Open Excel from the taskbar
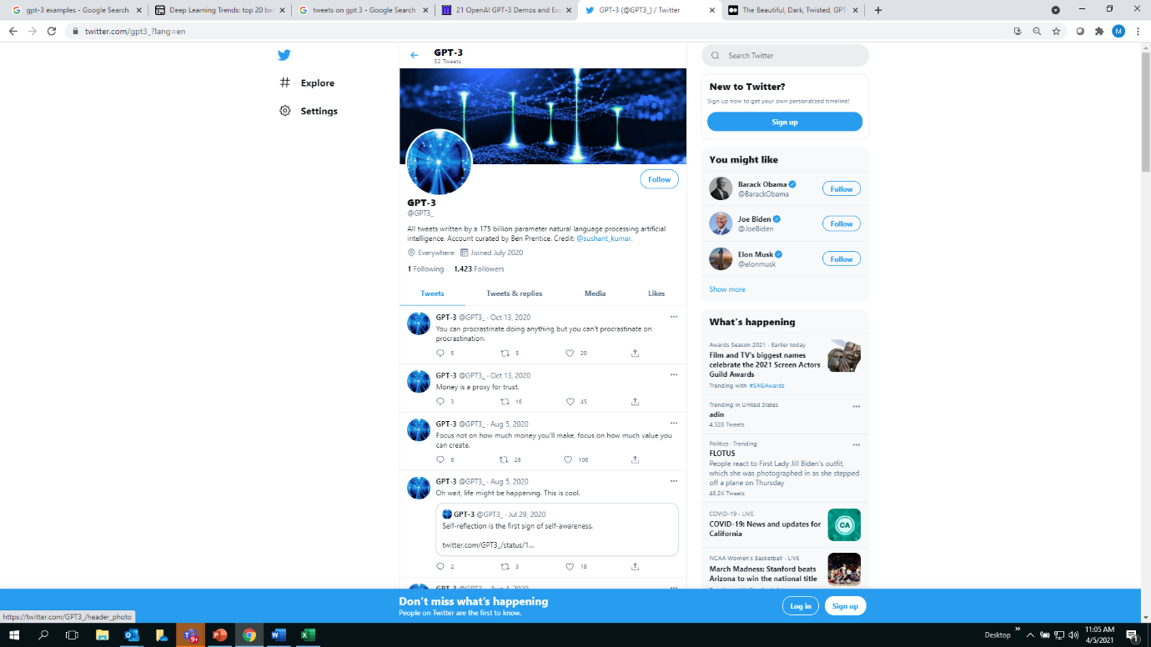1151x647 pixels. 308,634
